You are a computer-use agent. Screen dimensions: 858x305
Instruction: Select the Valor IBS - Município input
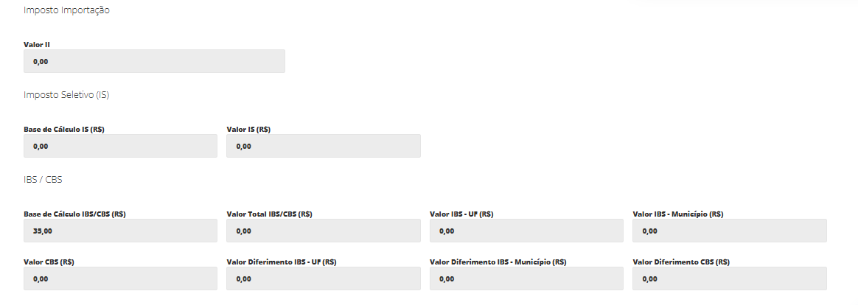tap(729, 231)
